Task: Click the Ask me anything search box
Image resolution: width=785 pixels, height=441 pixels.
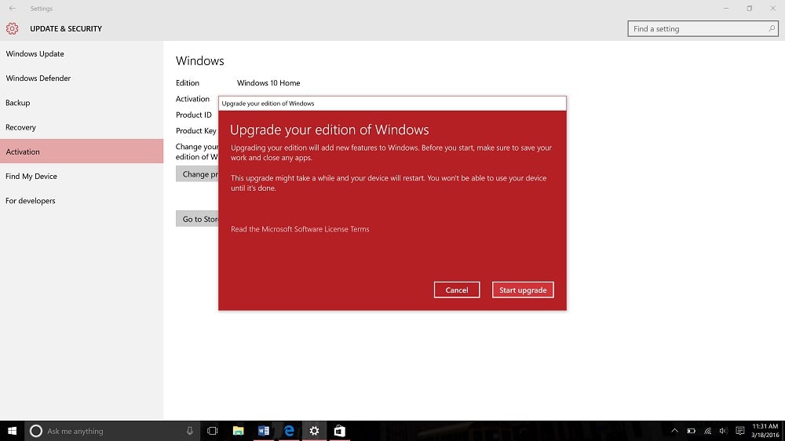Action: click(112, 431)
